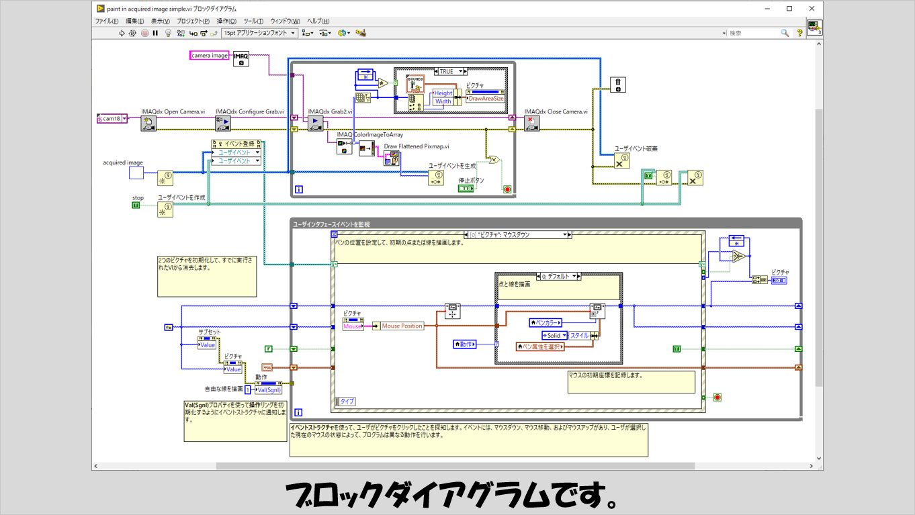This screenshot has height=515, width=915.
Task: Click in the 検索 search field
Action: coord(752,33)
